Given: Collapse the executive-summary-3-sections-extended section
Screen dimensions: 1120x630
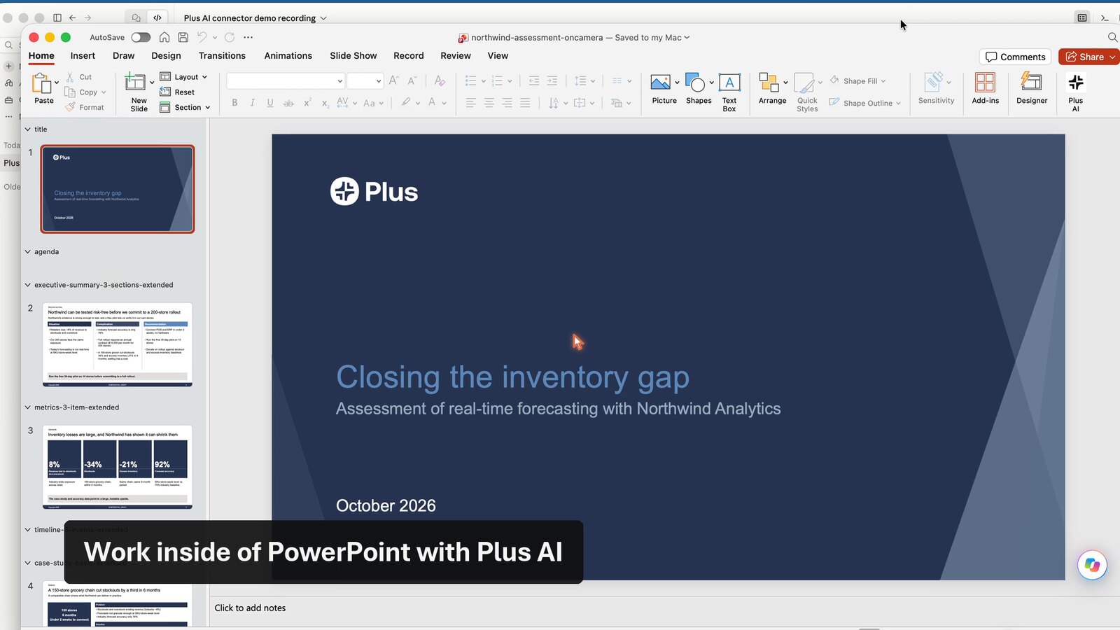Looking at the screenshot, I should pyautogui.click(x=27, y=285).
